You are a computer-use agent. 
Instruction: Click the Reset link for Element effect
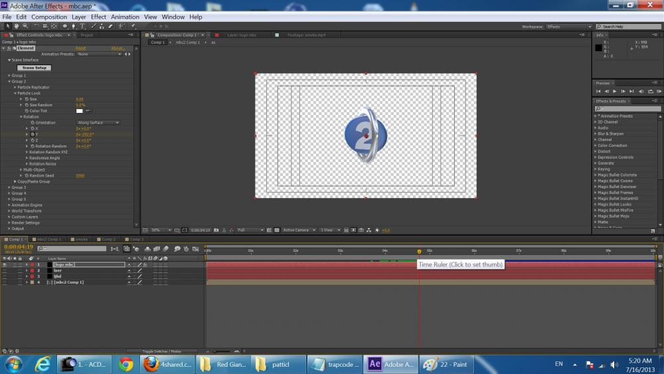pyautogui.click(x=80, y=48)
